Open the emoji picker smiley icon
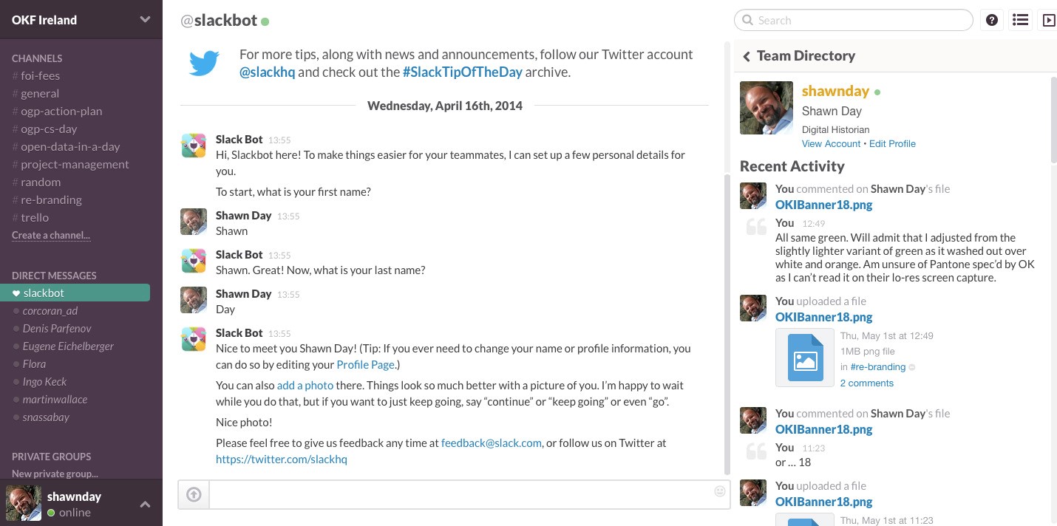The width and height of the screenshot is (1057, 526). point(720,491)
